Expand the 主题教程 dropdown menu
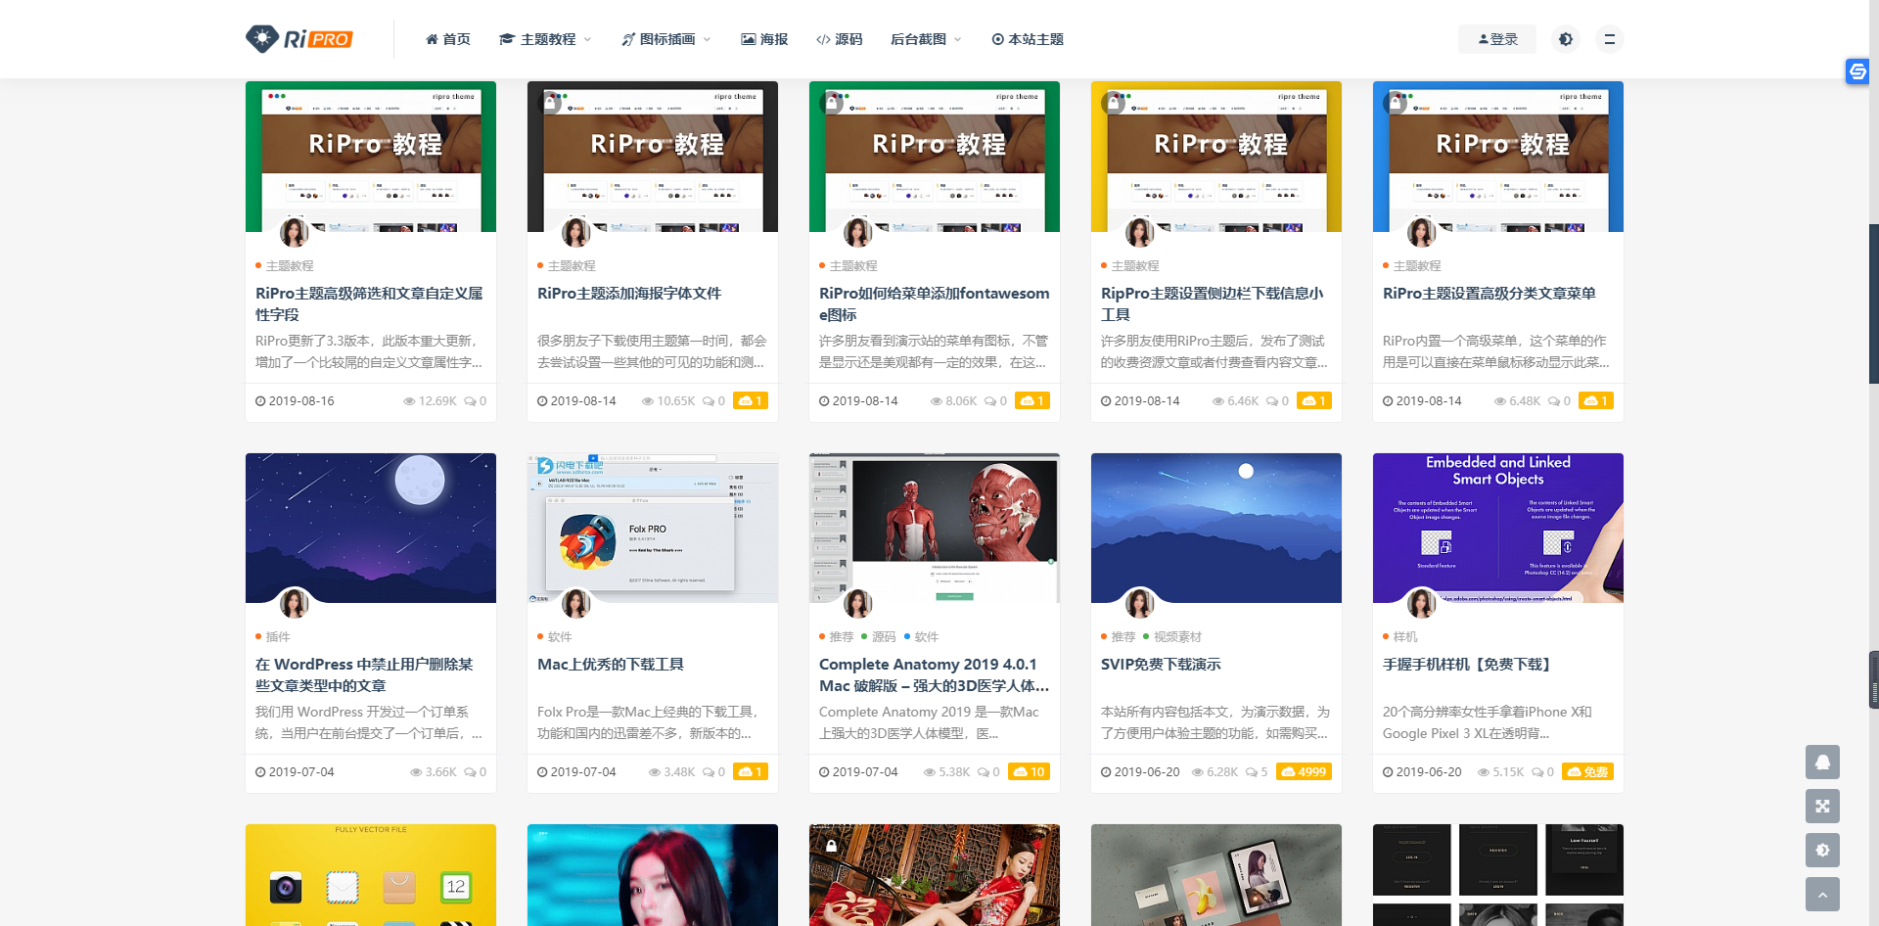1879x926 pixels. click(x=546, y=39)
